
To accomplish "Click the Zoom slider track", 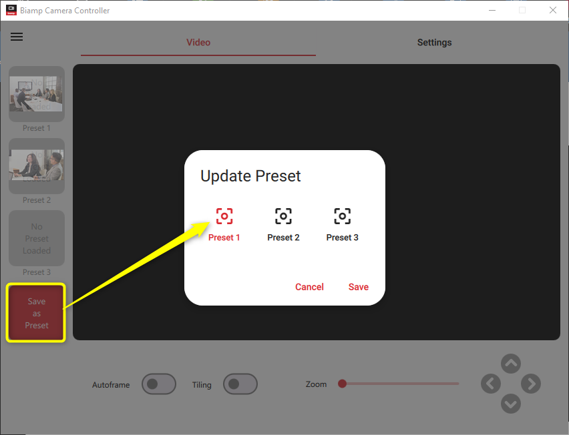I will (401, 384).
